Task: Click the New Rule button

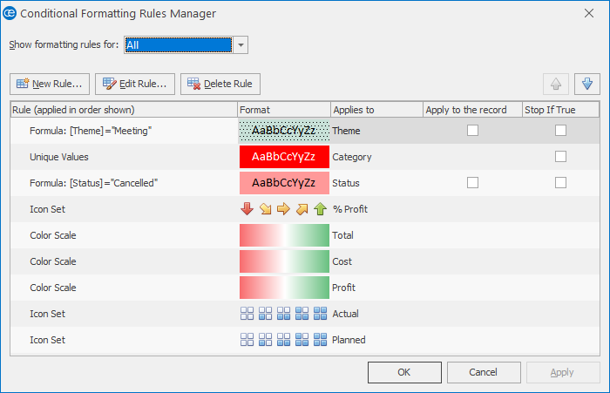Action: 50,84
